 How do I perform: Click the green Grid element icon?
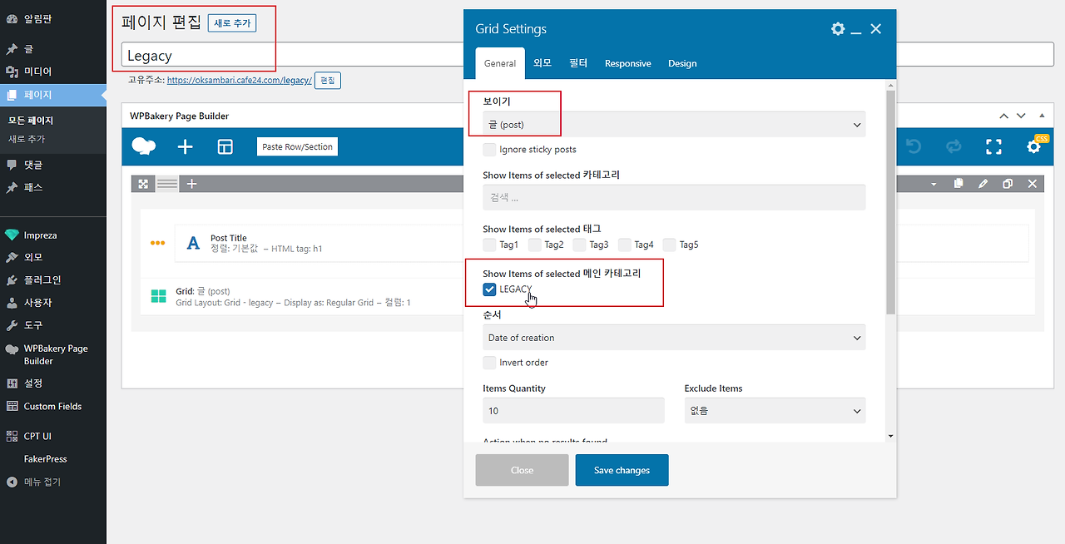[x=158, y=296]
